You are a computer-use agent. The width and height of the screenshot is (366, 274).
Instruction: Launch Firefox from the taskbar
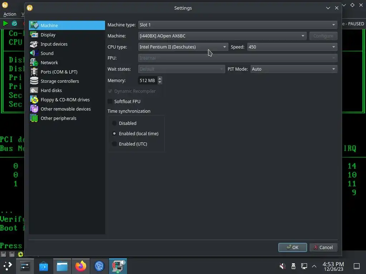[x=81, y=266]
